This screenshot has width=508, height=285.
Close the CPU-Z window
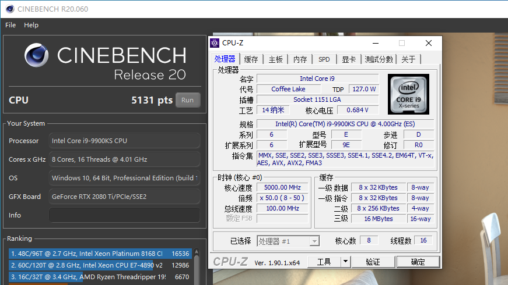click(x=429, y=43)
